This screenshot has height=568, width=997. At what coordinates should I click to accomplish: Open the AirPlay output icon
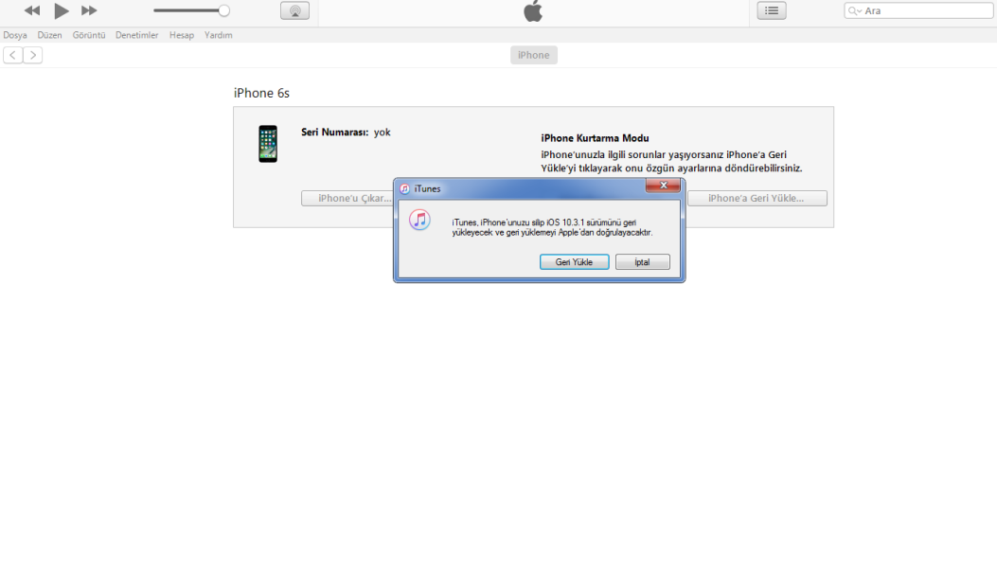[x=294, y=10]
